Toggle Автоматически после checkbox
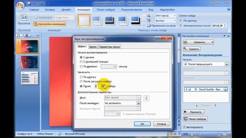The width and height of the screenshot is (246, 138). [181, 26]
